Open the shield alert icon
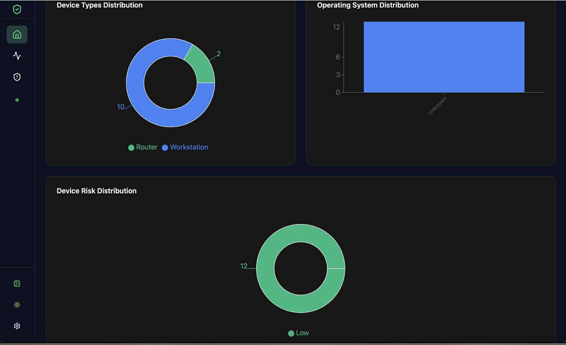This screenshot has width=566, height=345. [17, 77]
